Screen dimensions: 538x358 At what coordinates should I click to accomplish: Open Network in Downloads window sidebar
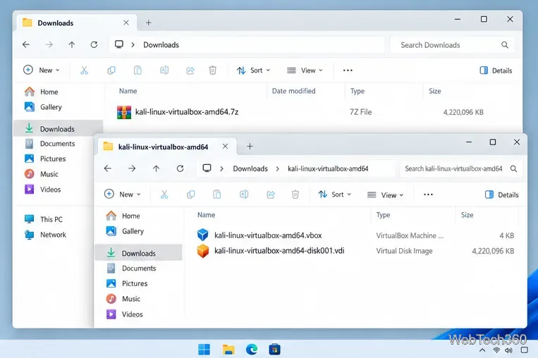(45, 235)
